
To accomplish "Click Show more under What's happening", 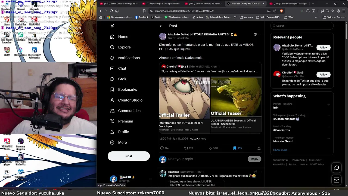I will (x=280, y=150).
